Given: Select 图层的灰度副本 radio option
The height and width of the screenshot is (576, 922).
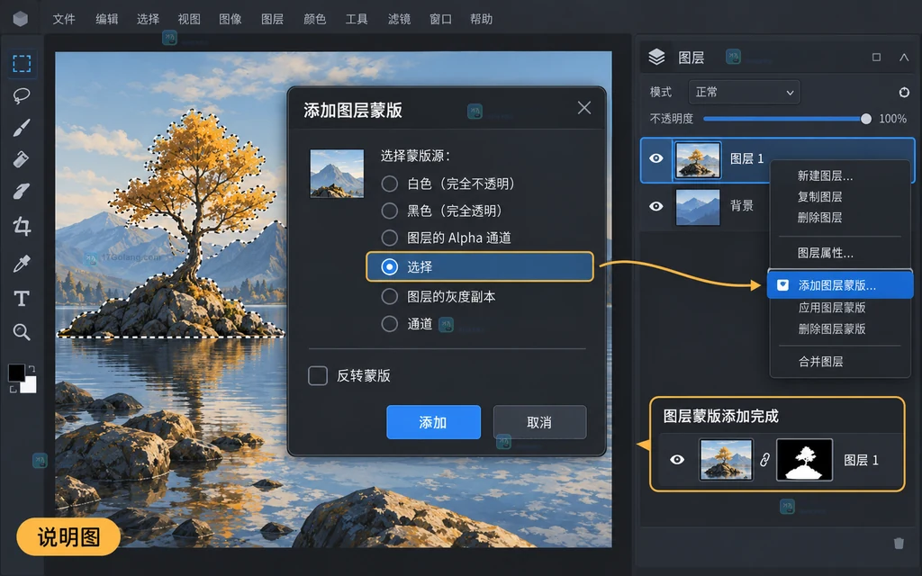Looking at the screenshot, I should click(389, 296).
